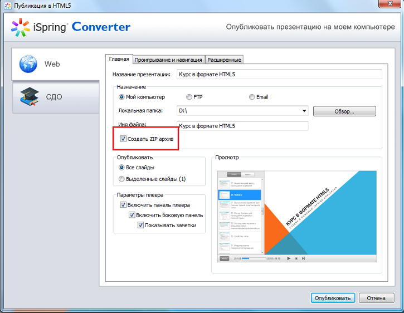Image resolution: width=404 pixels, height=313 pixels.
Task: Switch to the Расширенные tab
Action: [224, 60]
